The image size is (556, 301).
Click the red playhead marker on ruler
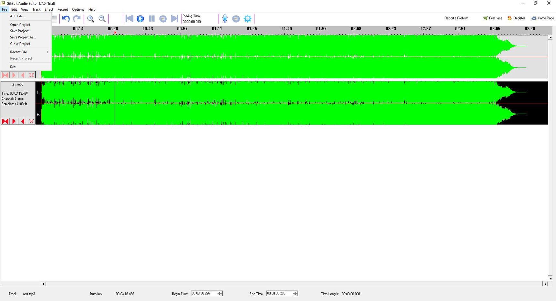click(115, 33)
